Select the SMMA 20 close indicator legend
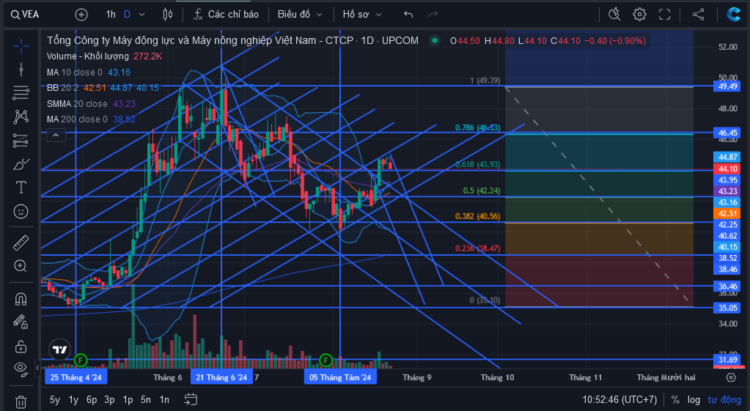 [x=77, y=104]
